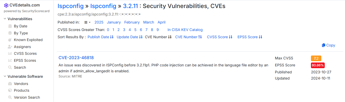Image resolution: width=345 pixels, height=102 pixels.
Task: Open Known Exploited bomb icon
Action: click(x=10, y=40)
